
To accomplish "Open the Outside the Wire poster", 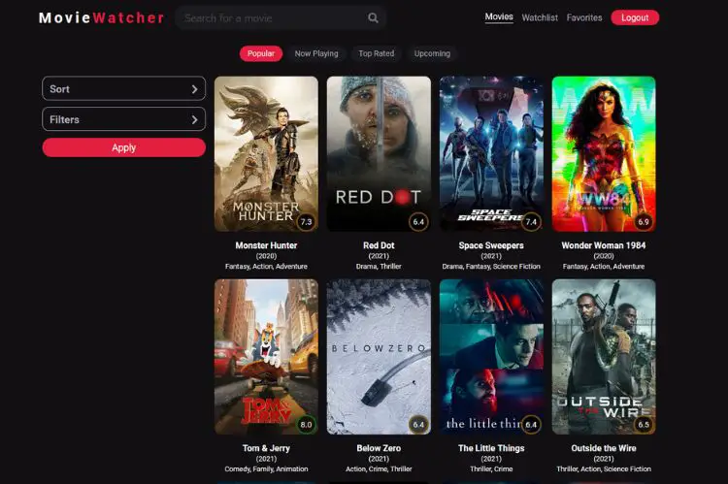I will click(x=604, y=356).
